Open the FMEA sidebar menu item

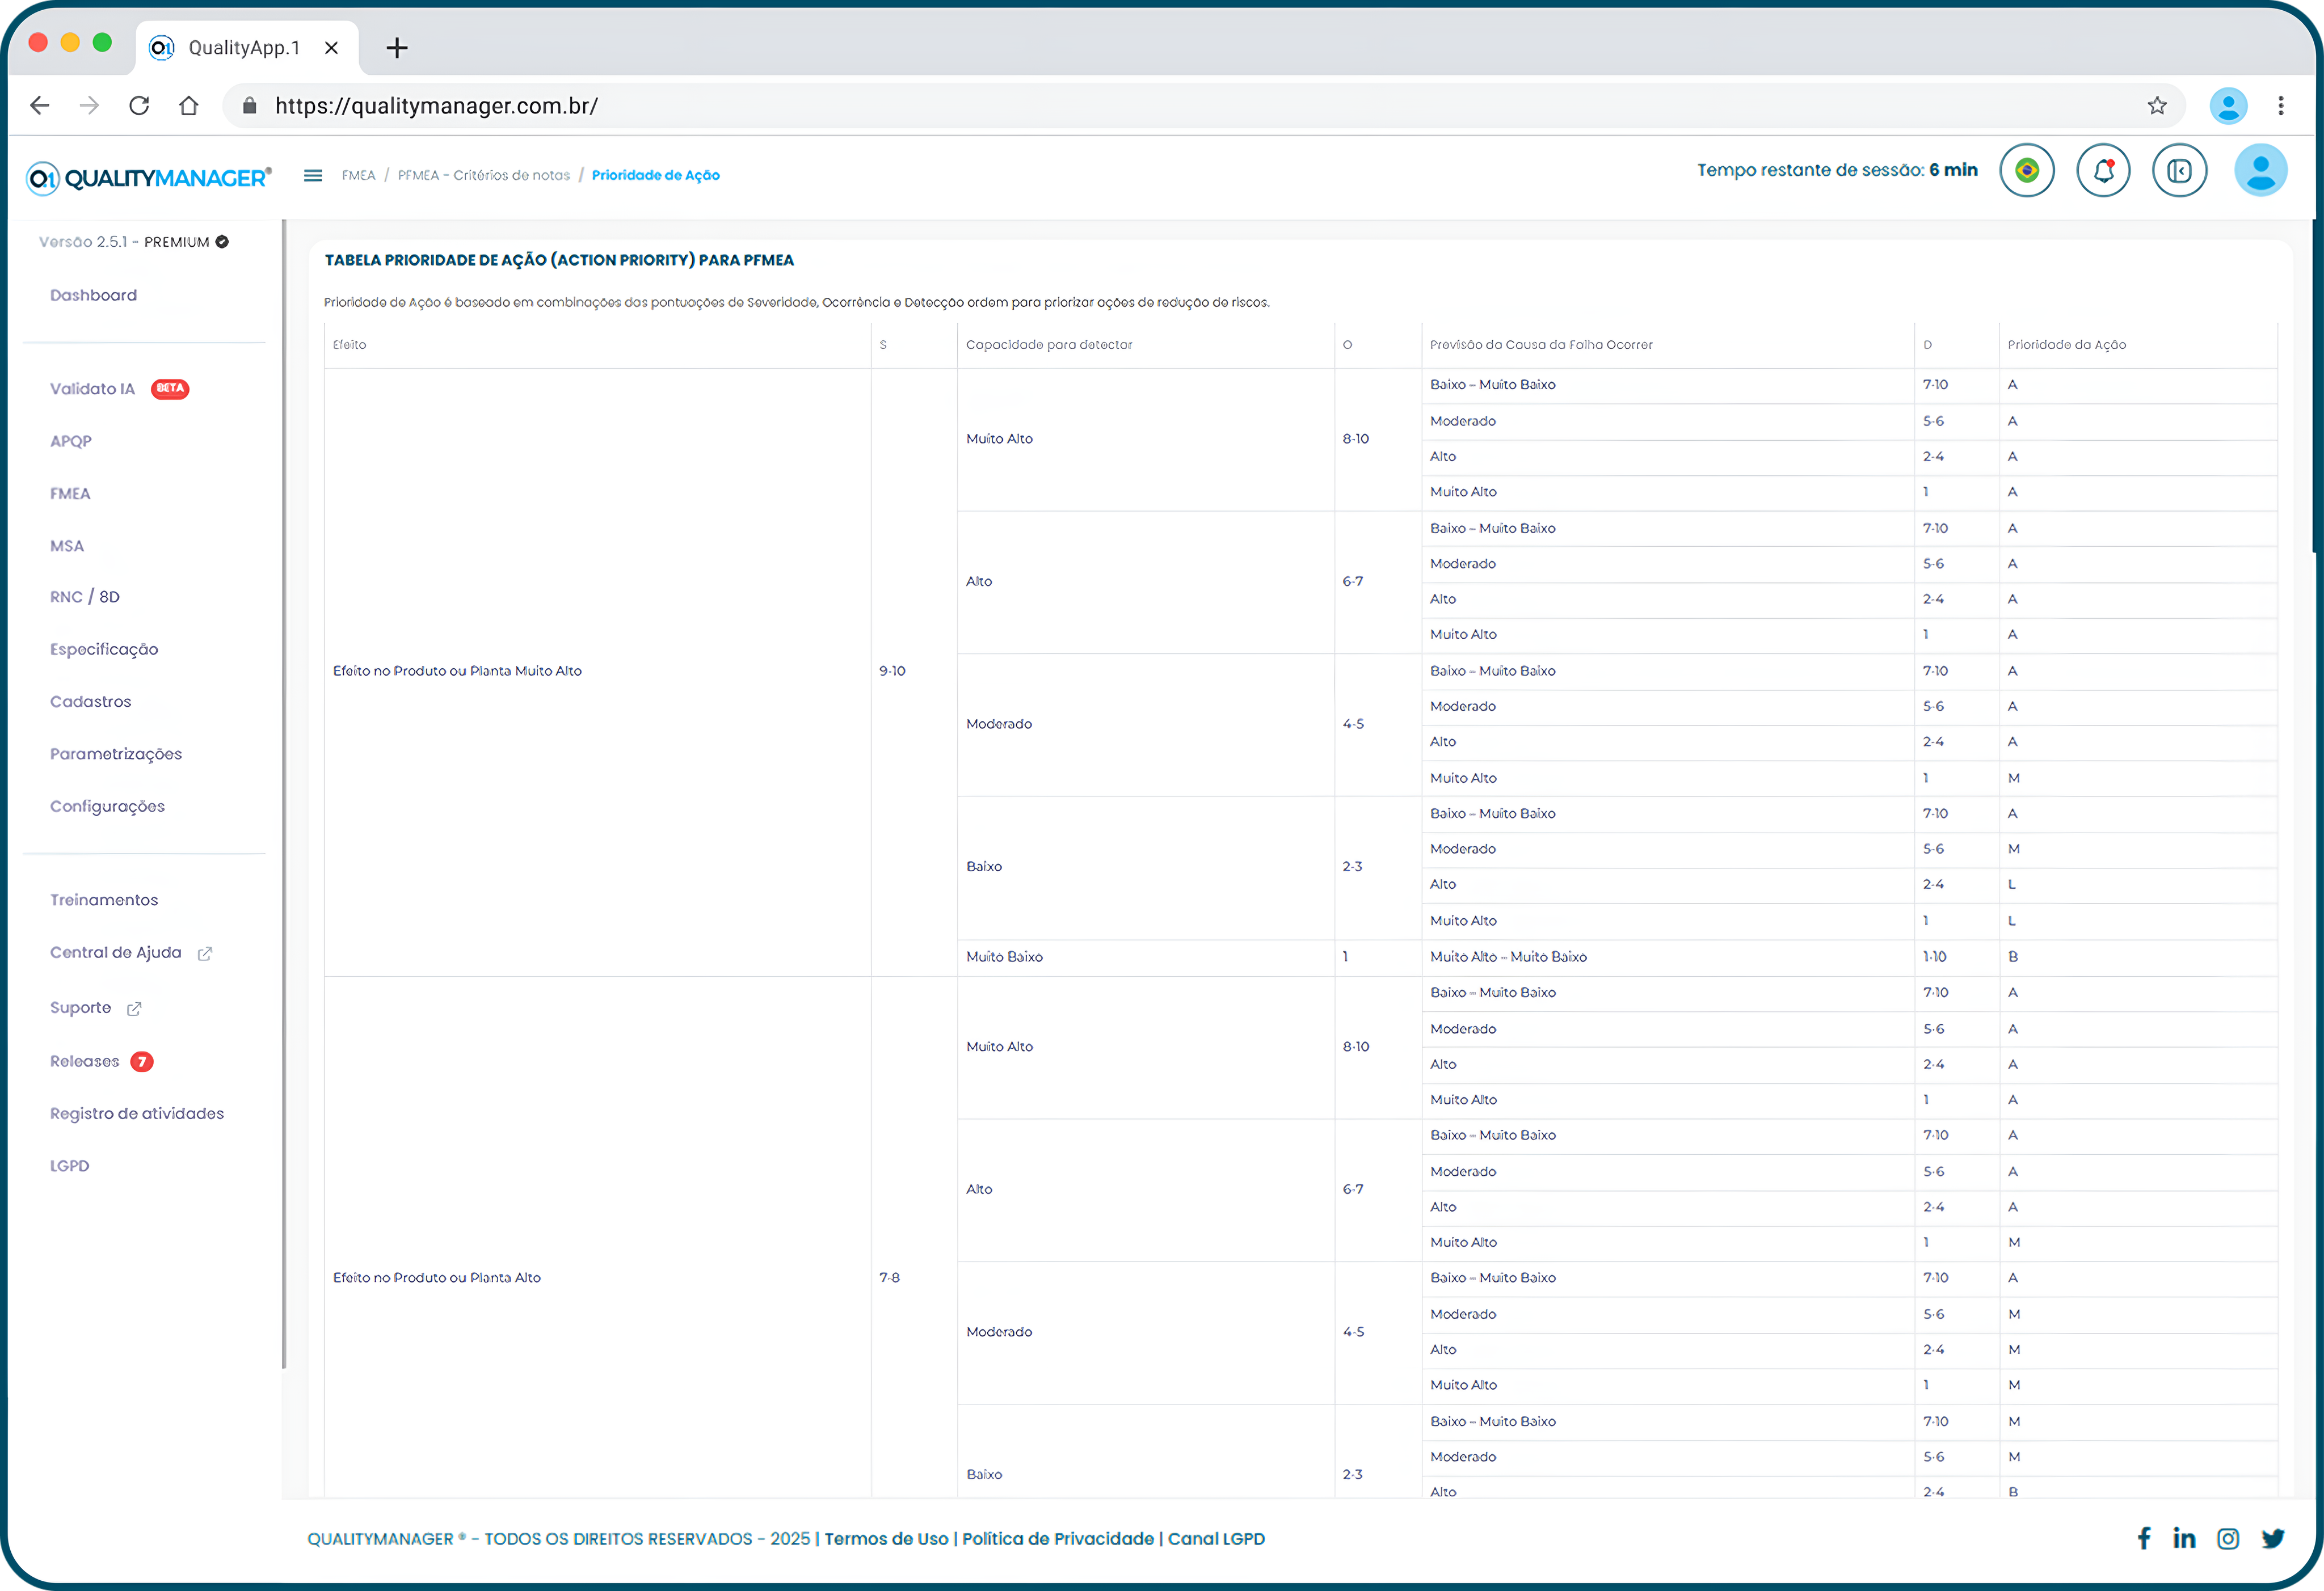70,493
